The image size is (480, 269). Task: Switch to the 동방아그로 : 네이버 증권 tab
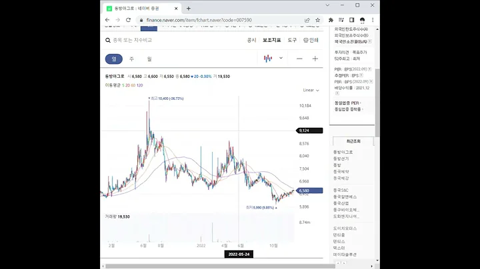tap(142, 9)
